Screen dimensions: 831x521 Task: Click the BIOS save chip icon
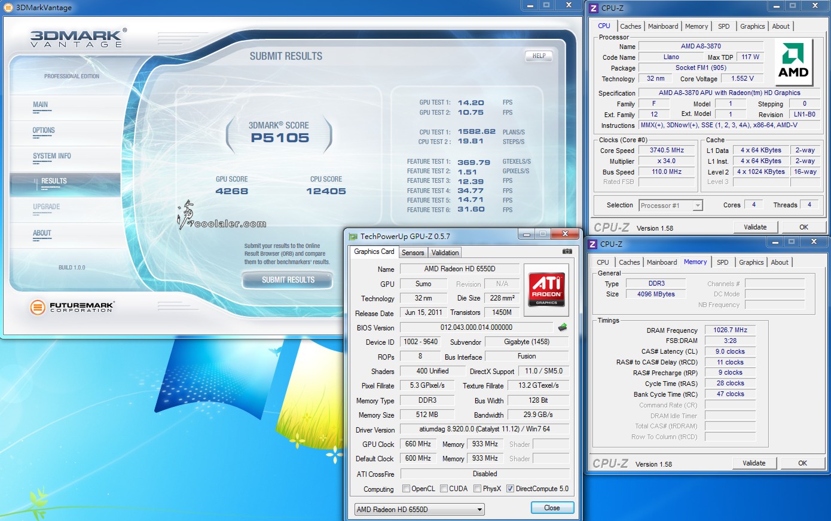click(x=562, y=327)
